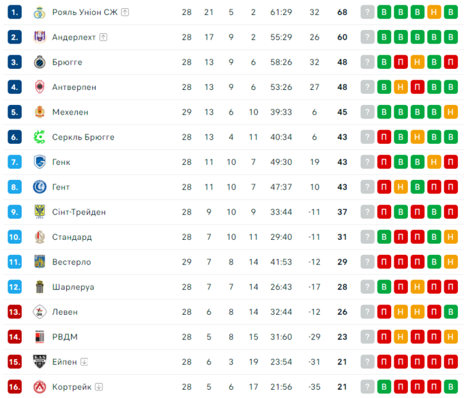Click the Андерлехт club crest
Screen dimensions: 464x398
(40, 37)
